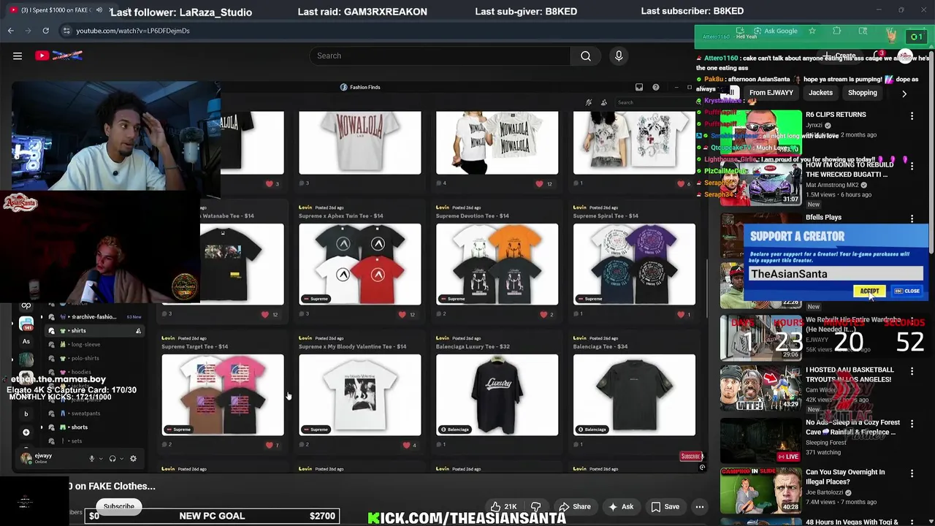Image resolution: width=935 pixels, height=526 pixels.
Task: Click the Subscribe button under video
Action: (x=118, y=506)
